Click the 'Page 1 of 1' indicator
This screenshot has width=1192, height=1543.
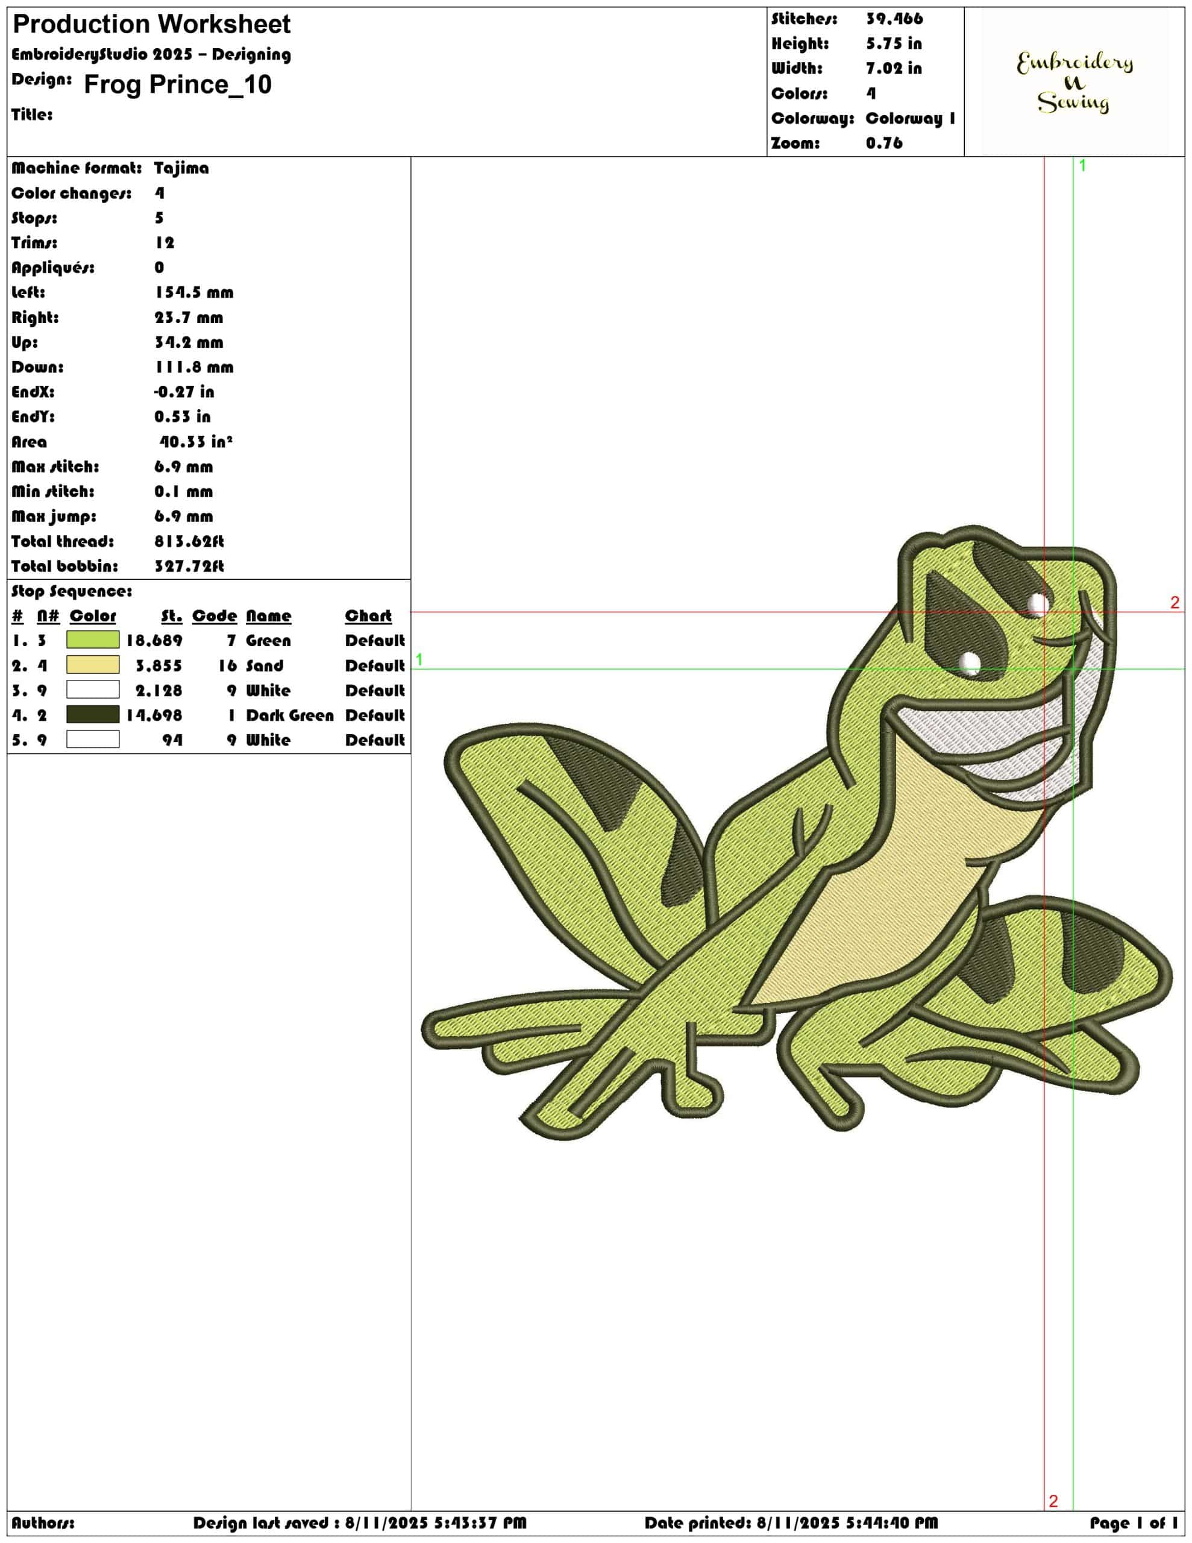[1134, 1523]
